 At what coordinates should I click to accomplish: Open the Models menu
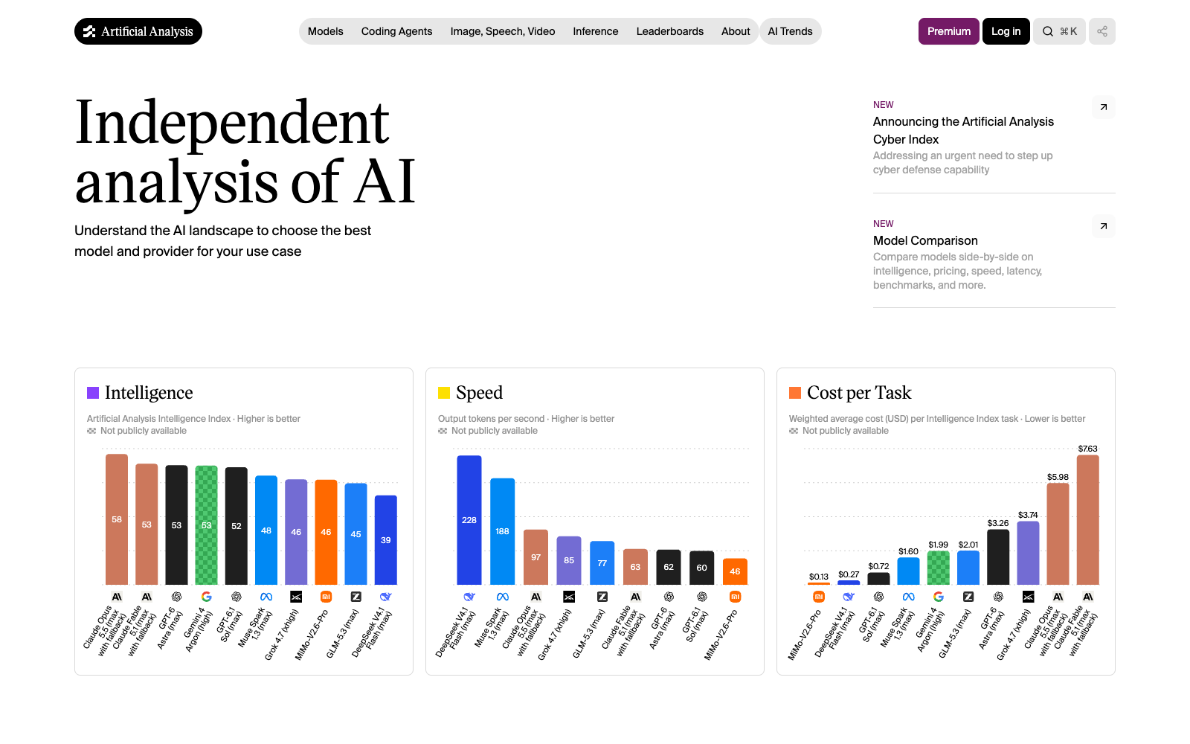pyautogui.click(x=326, y=31)
